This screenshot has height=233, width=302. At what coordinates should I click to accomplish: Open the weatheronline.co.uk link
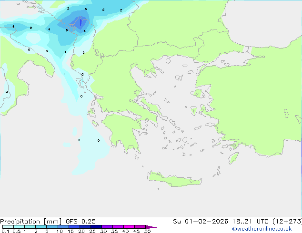pos(262,229)
